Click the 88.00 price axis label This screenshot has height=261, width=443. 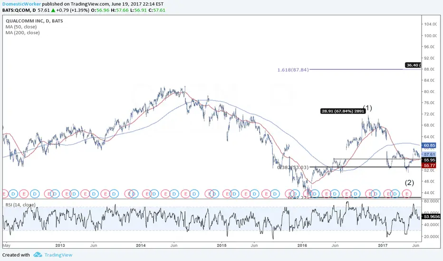[x=429, y=69]
